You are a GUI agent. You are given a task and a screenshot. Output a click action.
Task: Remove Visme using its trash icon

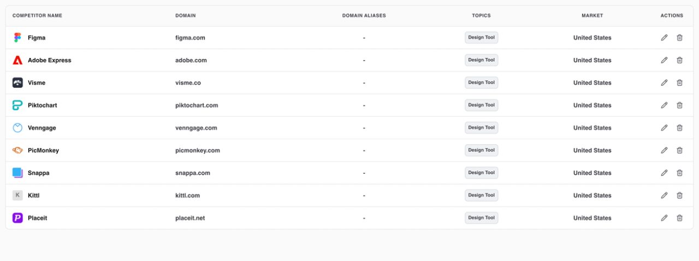(x=679, y=82)
